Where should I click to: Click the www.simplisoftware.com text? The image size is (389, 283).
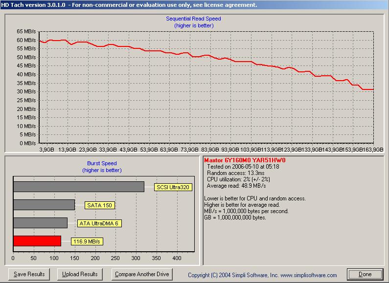(309, 275)
